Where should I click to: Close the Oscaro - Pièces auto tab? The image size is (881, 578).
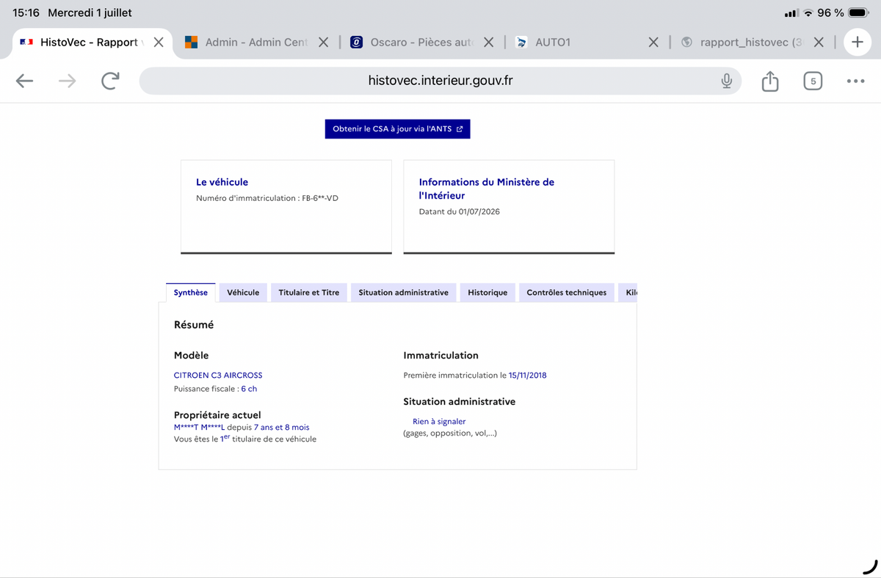(x=489, y=43)
